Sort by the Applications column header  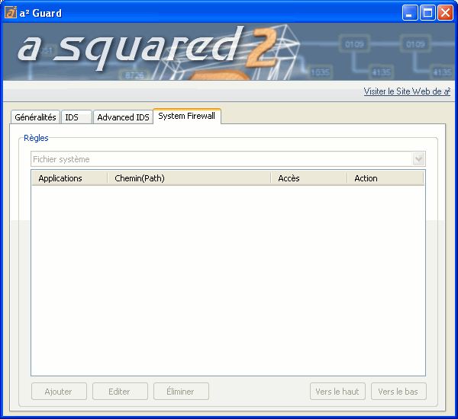[x=69, y=178]
